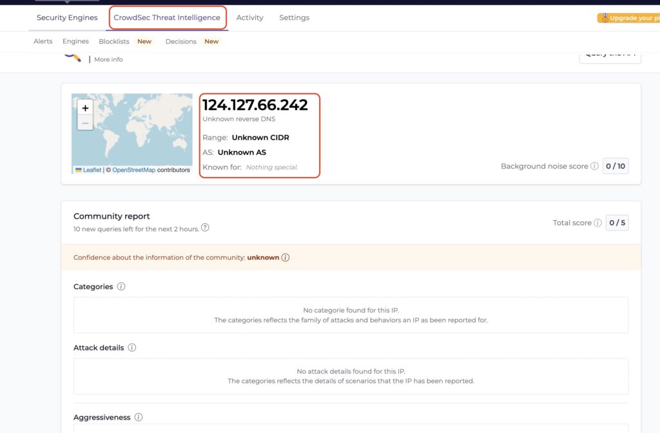Click the Community report heading
The width and height of the screenshot is (660, 433).
click(x=112, y=216)
